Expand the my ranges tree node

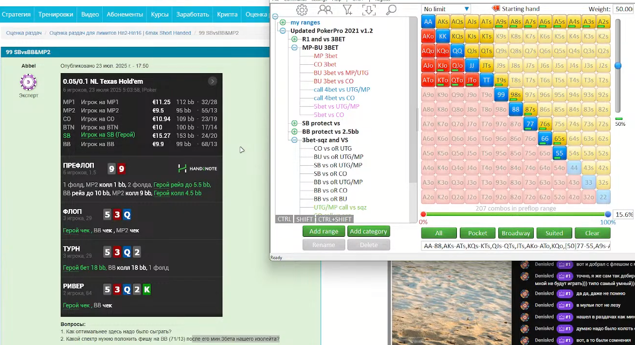[x=283, y=22]
